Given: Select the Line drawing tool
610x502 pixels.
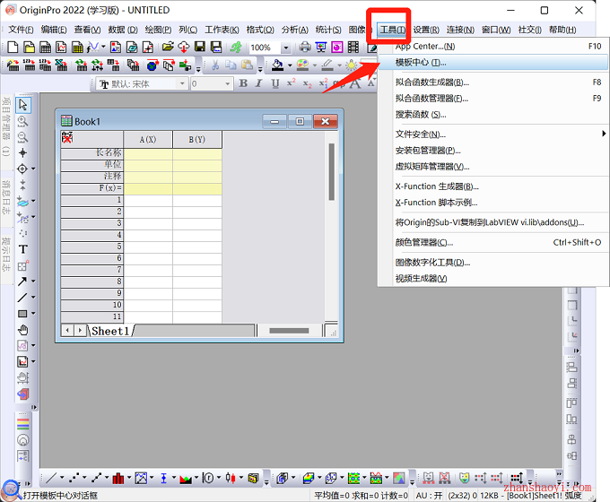Looking at the screenshot, I should click(22, 298).
